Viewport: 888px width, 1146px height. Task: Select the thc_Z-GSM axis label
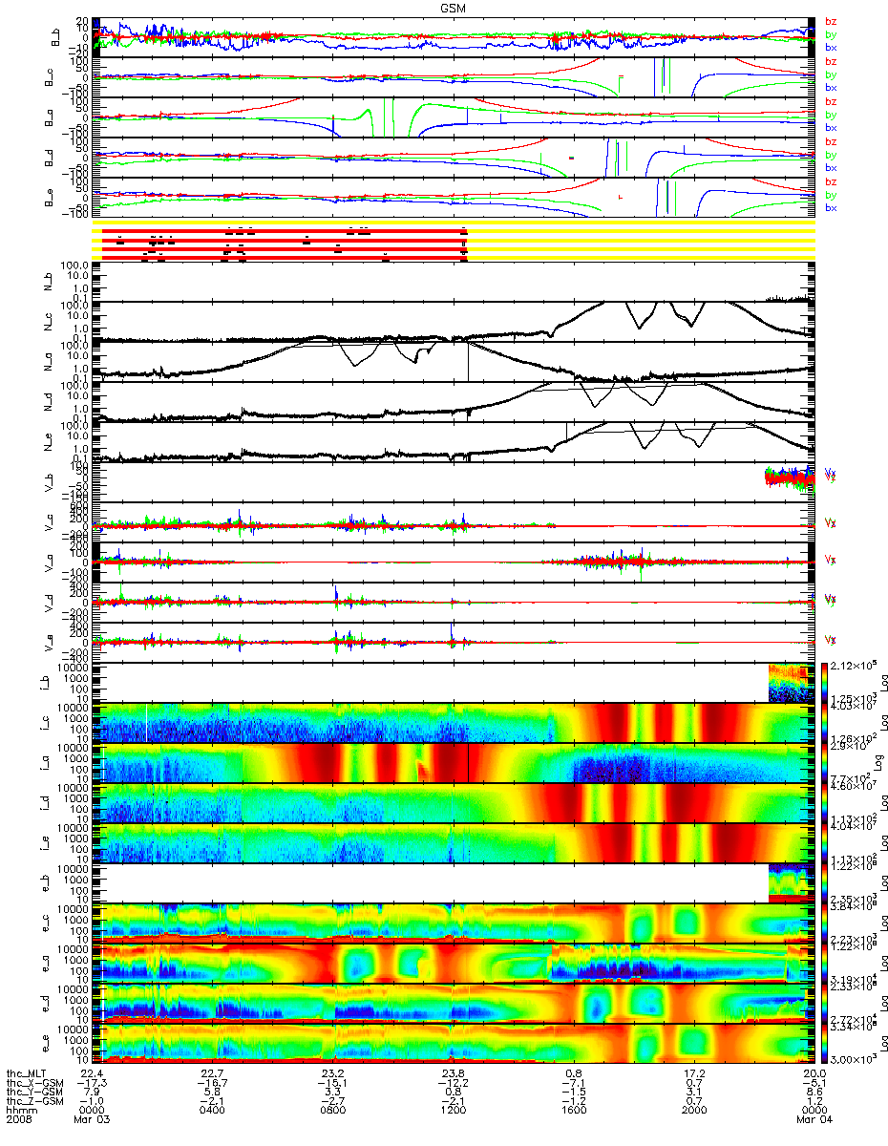coord(35,1101)
